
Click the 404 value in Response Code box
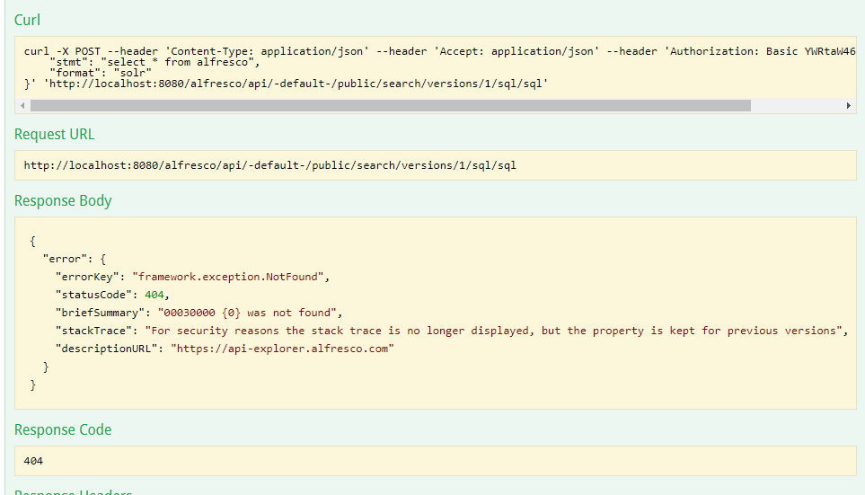click(33, 461)
